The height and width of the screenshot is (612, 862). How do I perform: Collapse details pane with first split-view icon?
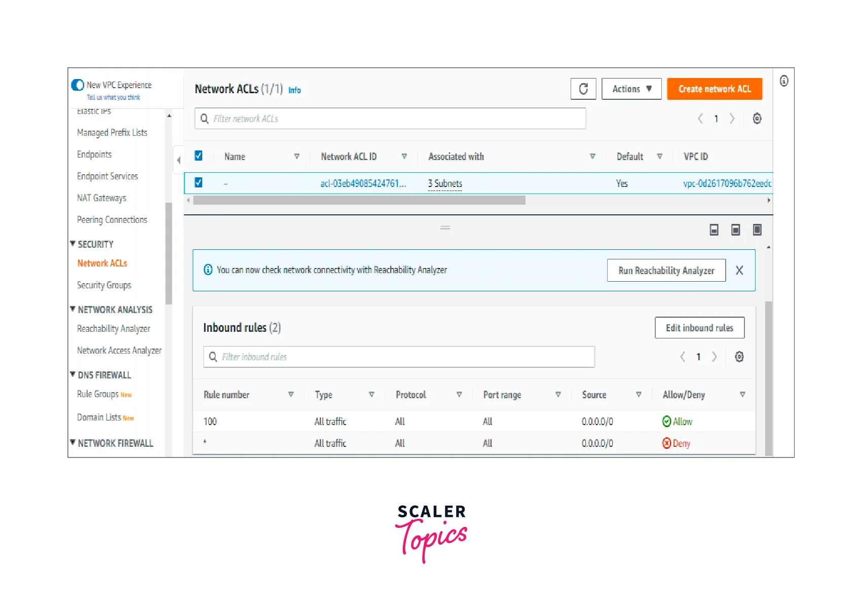tap(714, 230)
